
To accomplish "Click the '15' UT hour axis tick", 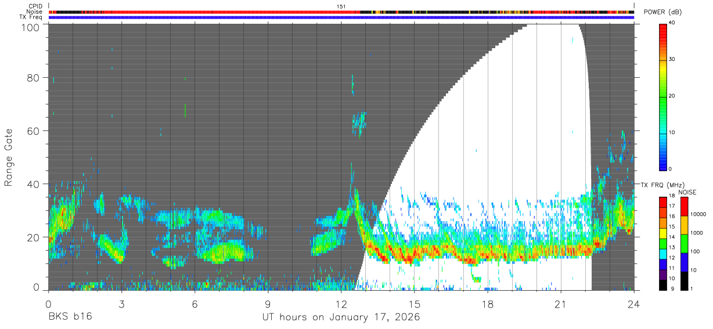I will click(415, 304).
